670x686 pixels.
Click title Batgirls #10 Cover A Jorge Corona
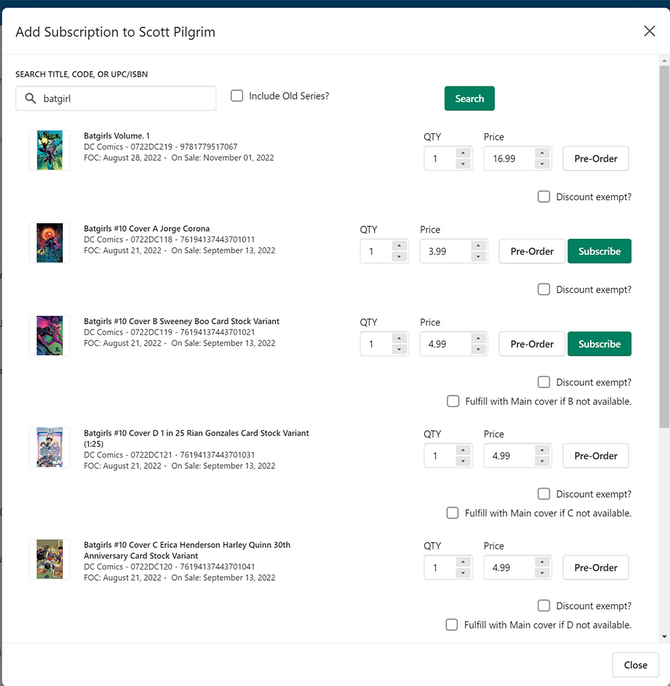coord(147,228)
